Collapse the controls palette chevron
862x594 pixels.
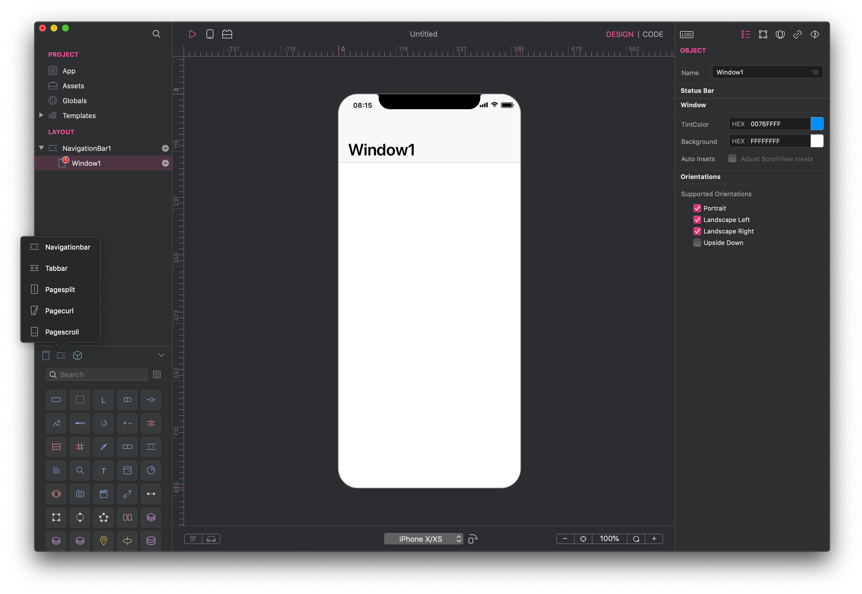point(161,356)
